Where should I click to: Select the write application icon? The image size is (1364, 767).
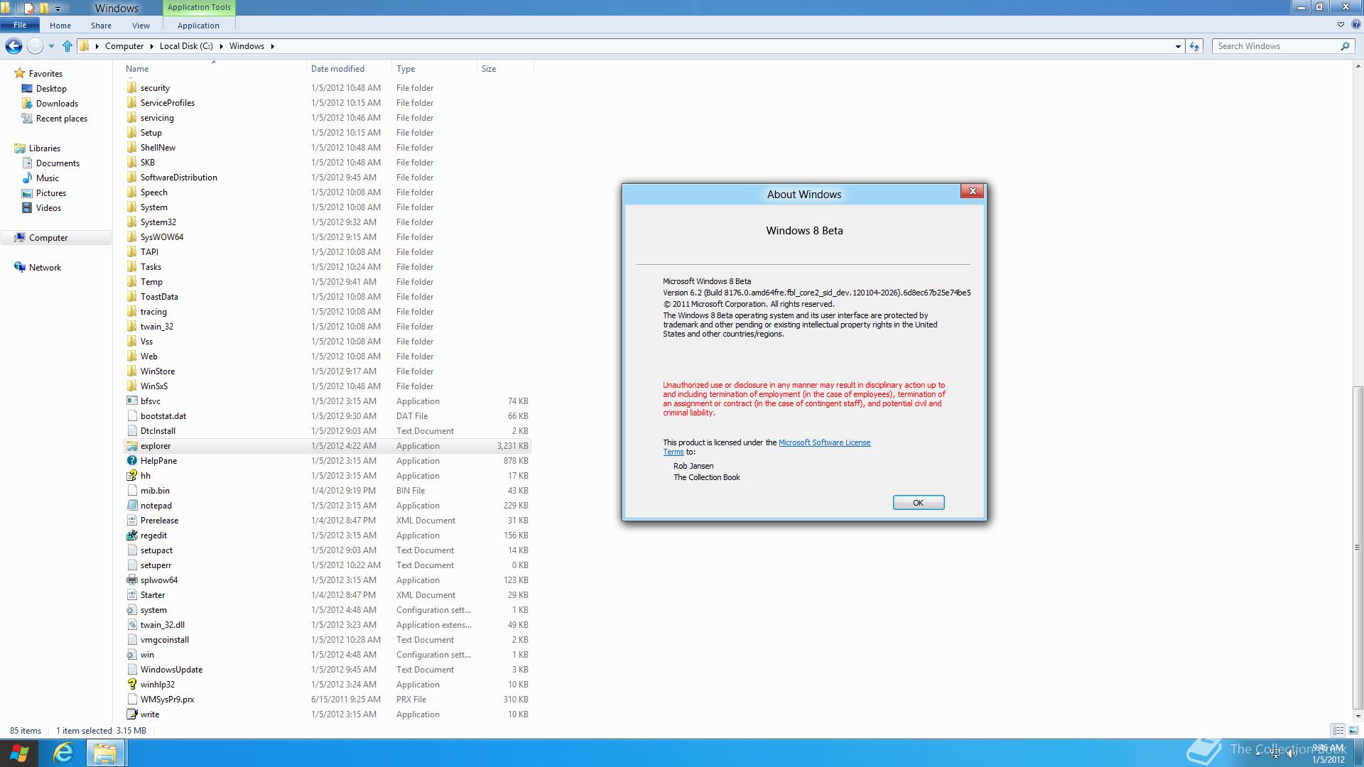pos(132,714)
